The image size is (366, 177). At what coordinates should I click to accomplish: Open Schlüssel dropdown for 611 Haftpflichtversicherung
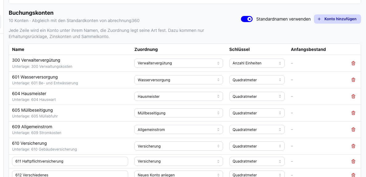coord(257,161)
